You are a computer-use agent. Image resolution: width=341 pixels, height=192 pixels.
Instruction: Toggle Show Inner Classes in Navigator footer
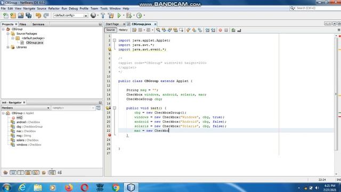click(36, 173)
